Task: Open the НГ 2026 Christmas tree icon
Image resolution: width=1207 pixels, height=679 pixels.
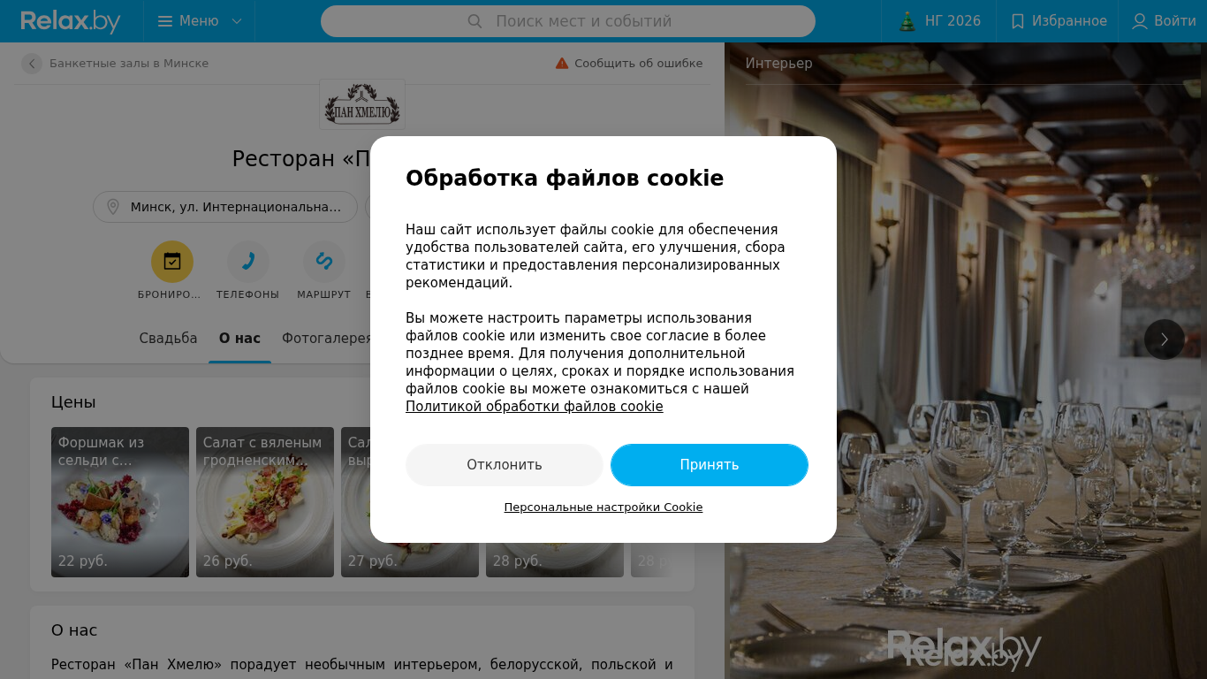Action: (907, 21)
